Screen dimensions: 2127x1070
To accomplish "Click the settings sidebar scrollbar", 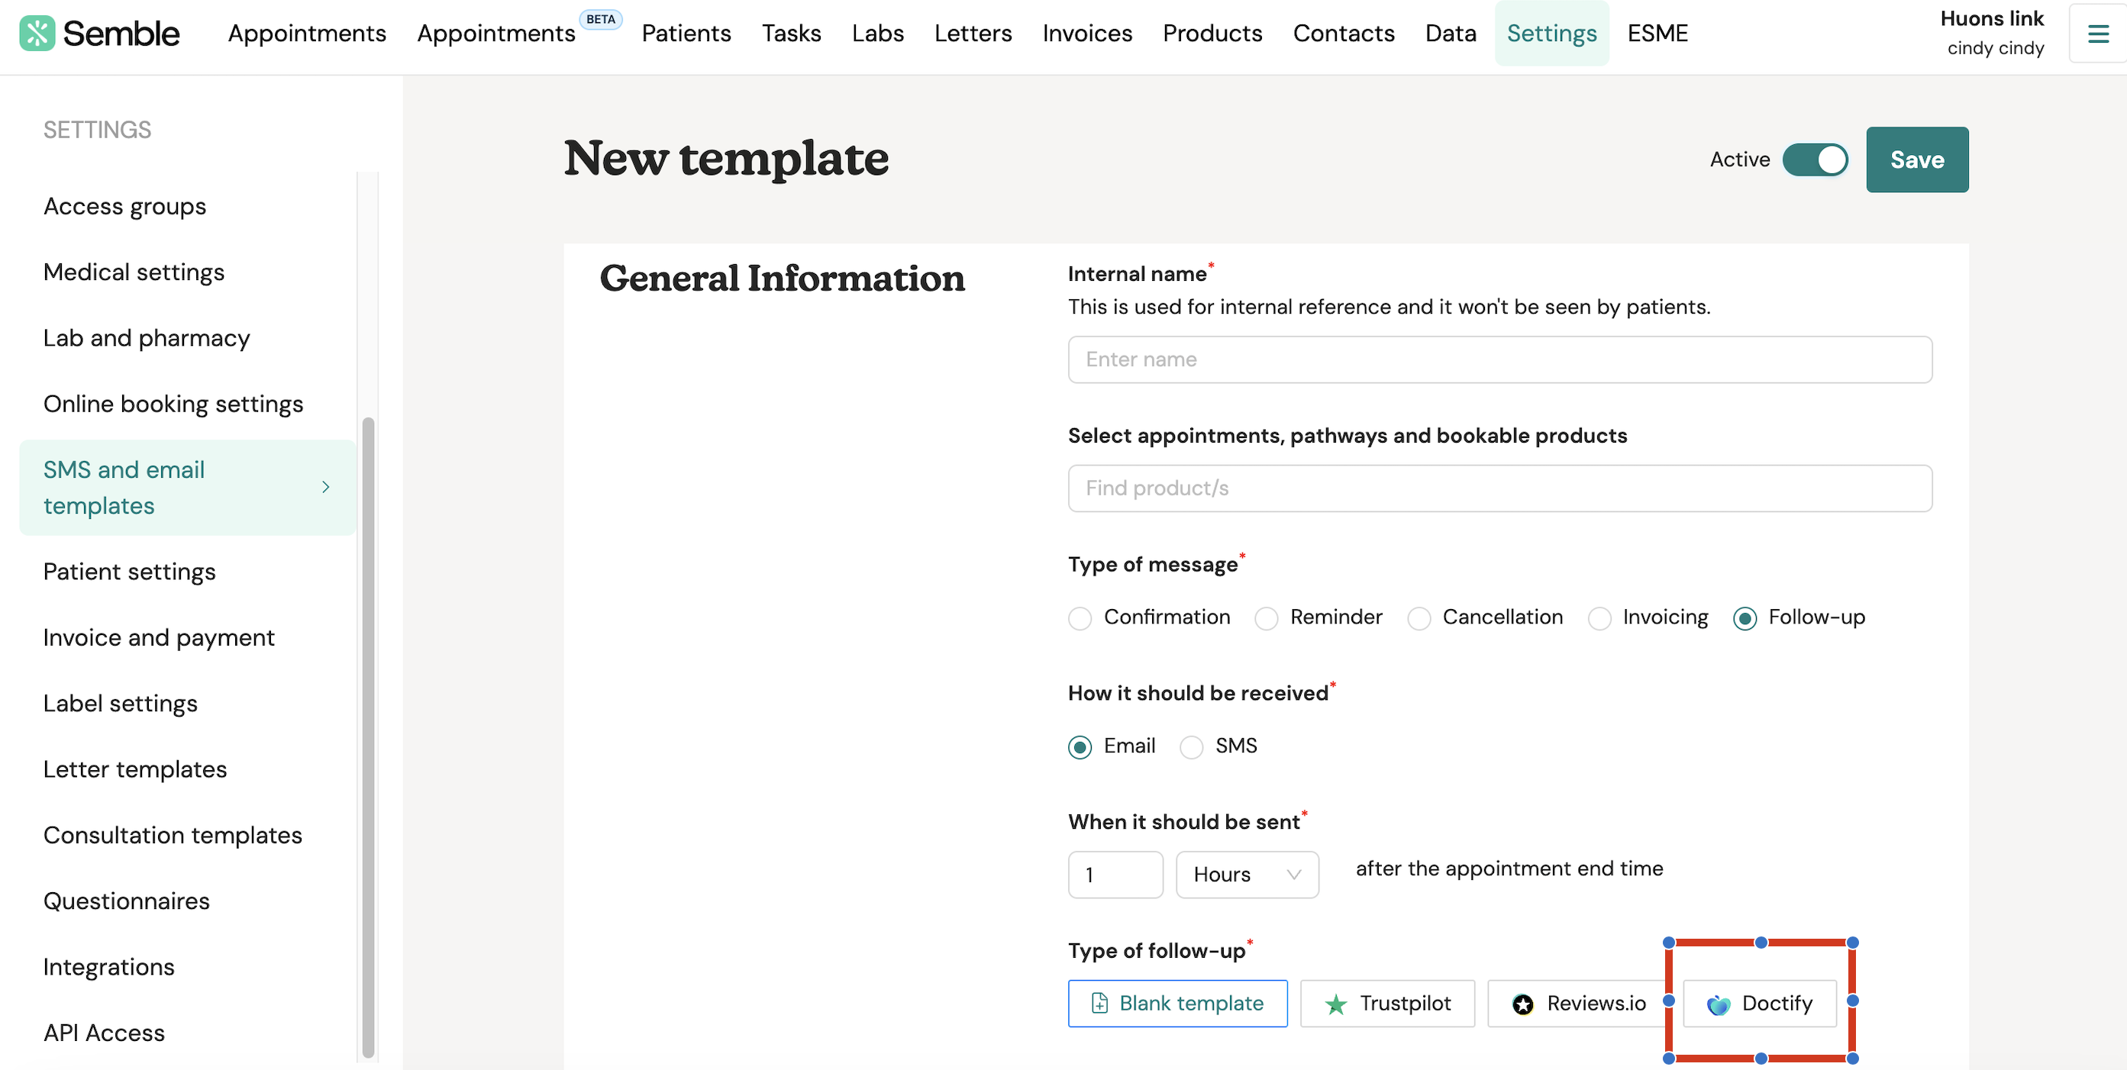I will tap(368, 737).
